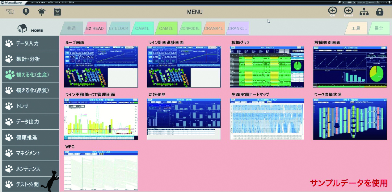Screen dimensions: 392x192
Task: Open the 観える化(品質) sidebar button
Action: [x=30, y=90]
